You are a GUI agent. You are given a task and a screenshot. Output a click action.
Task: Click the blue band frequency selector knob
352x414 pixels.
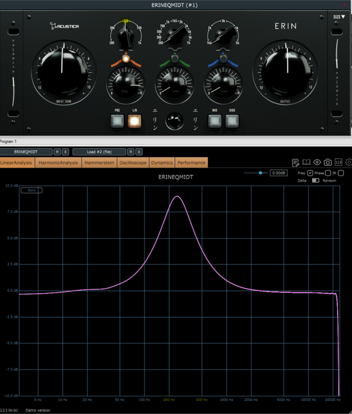point(224,36)
